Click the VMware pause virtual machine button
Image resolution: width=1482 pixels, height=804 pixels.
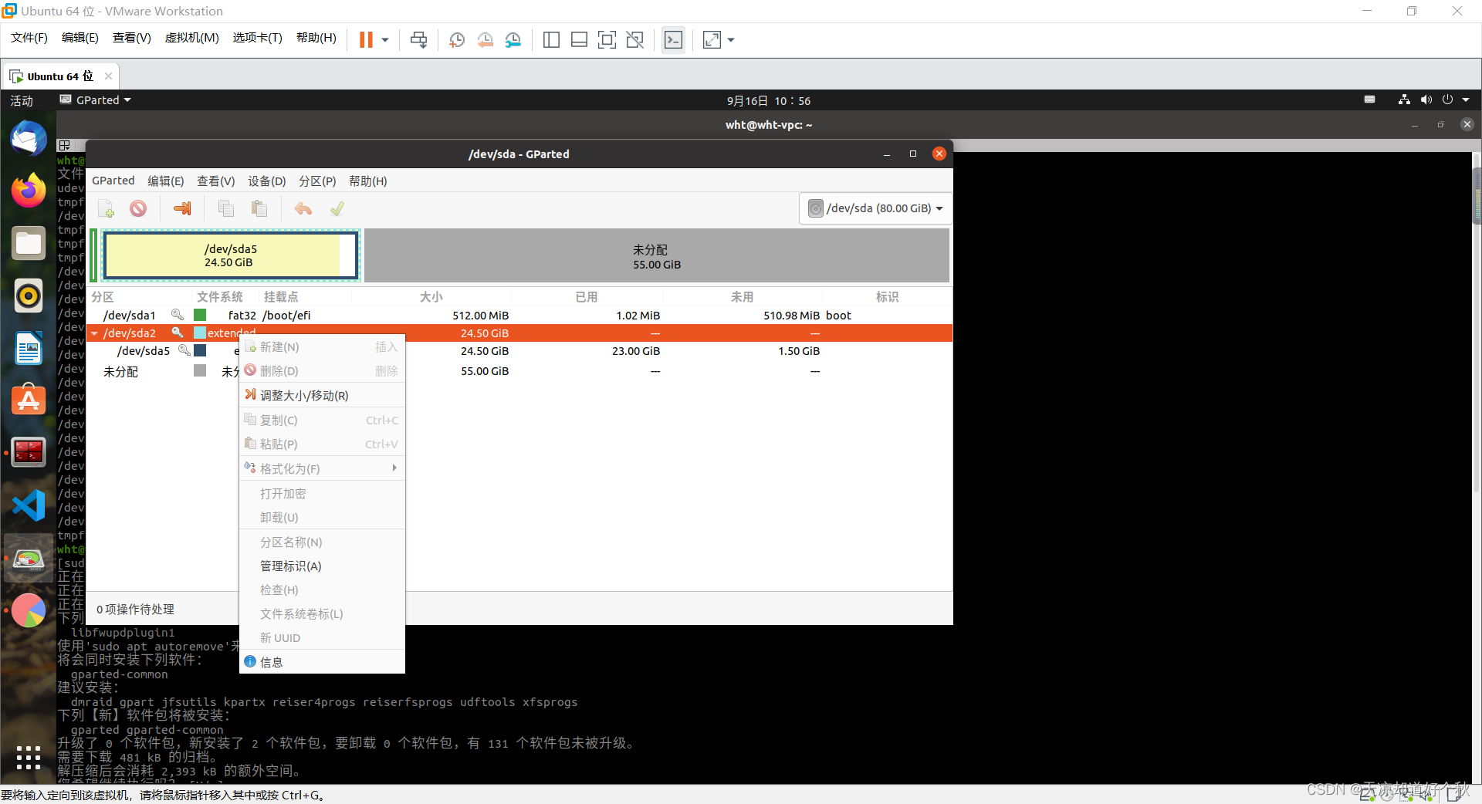[366, 39]
